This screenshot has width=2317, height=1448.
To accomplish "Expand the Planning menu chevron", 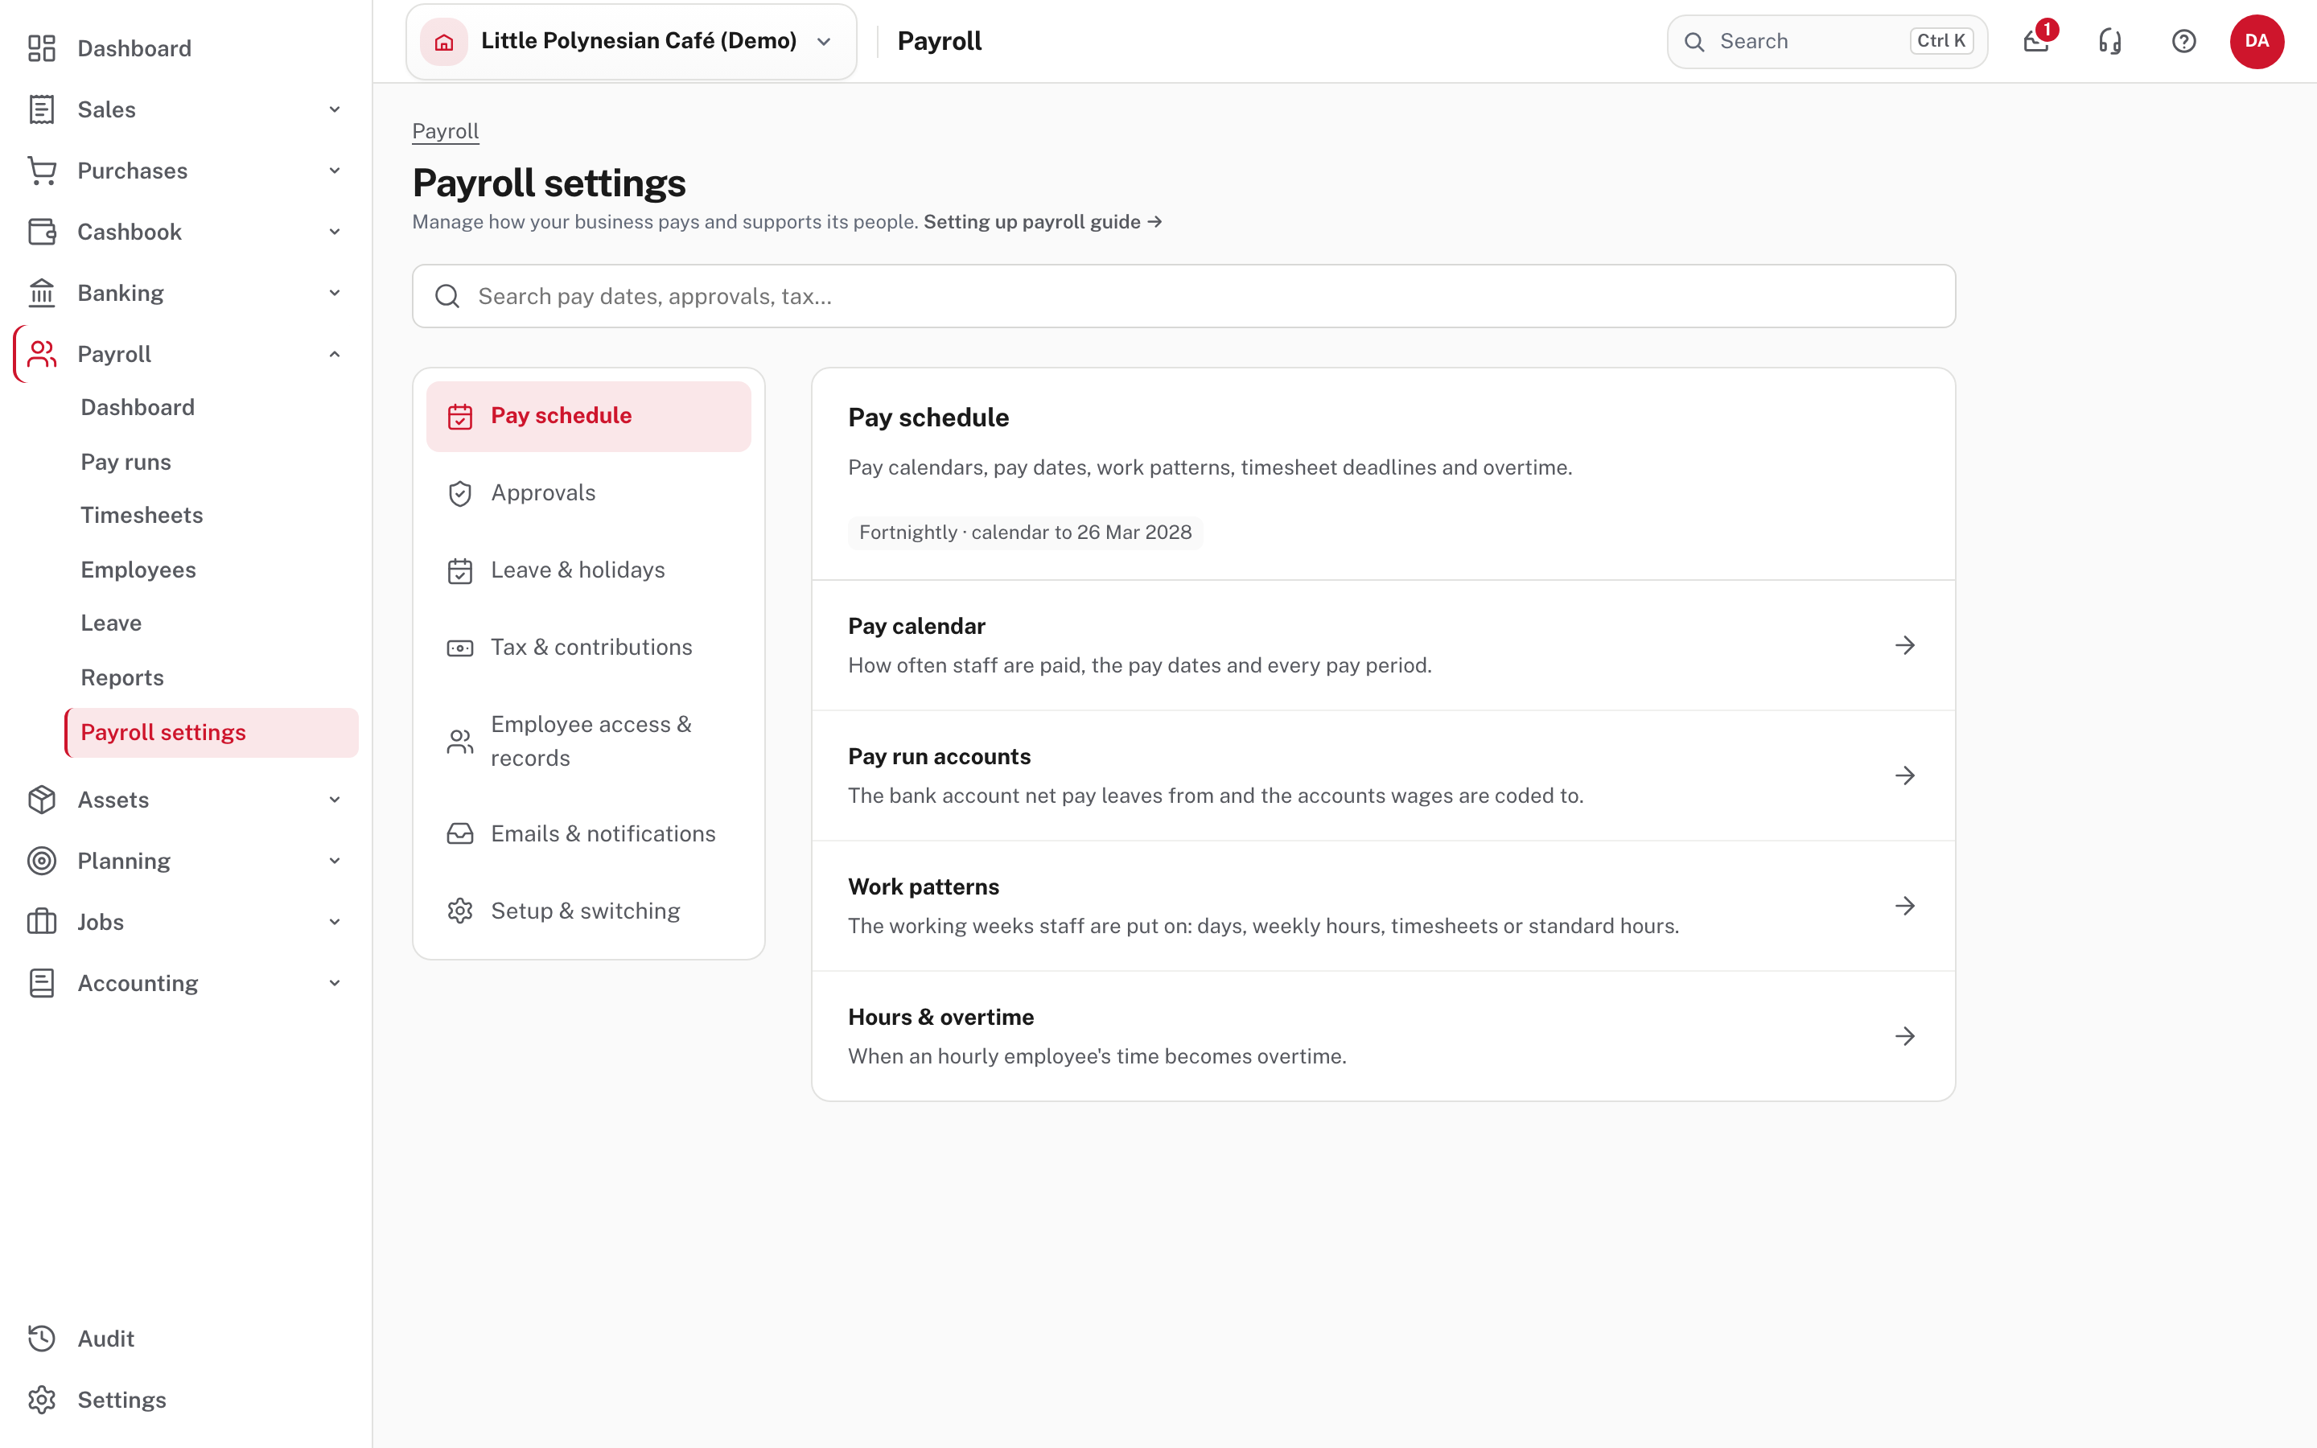I will click(334, 861).
